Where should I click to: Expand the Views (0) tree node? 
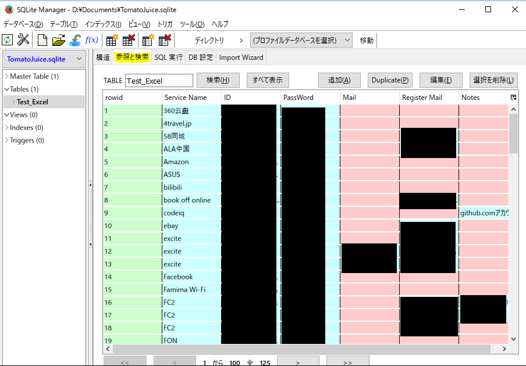(x=6, y=115)
